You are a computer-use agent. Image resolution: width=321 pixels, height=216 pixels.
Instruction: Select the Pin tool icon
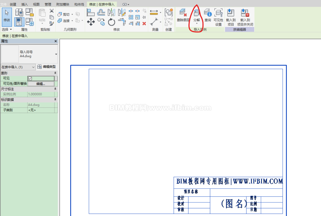144,17
